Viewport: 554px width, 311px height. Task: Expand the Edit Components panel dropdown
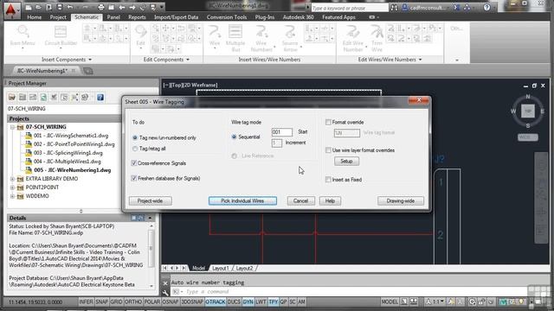(x=188, y=60)
